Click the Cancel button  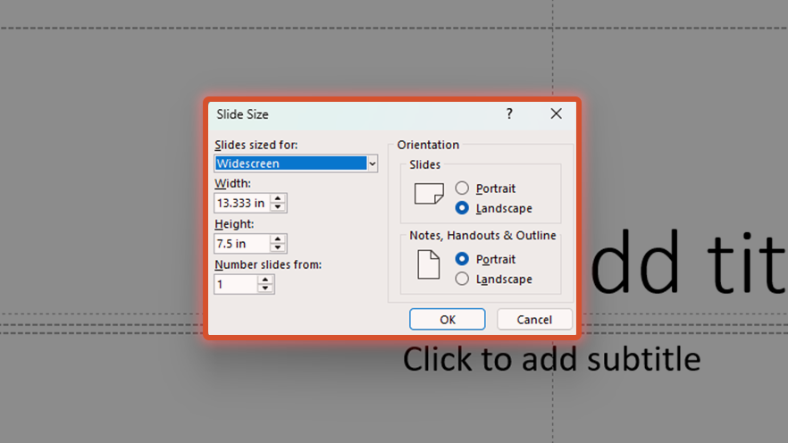[534, 320]
